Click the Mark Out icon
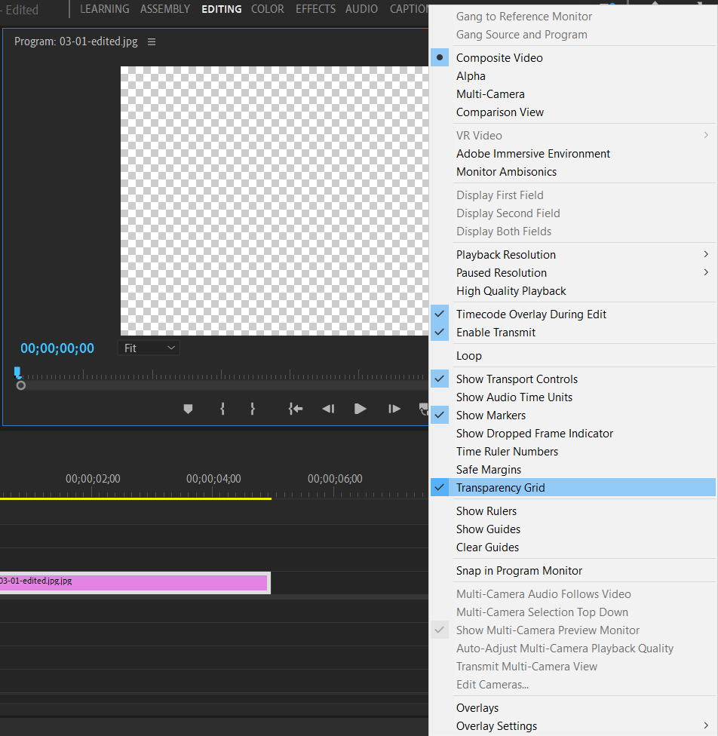718x736 pixels. [254, 409]
